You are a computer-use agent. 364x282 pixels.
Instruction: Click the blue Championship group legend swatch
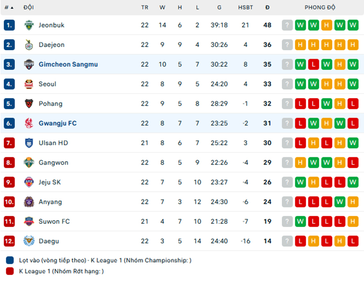point(10,260)
